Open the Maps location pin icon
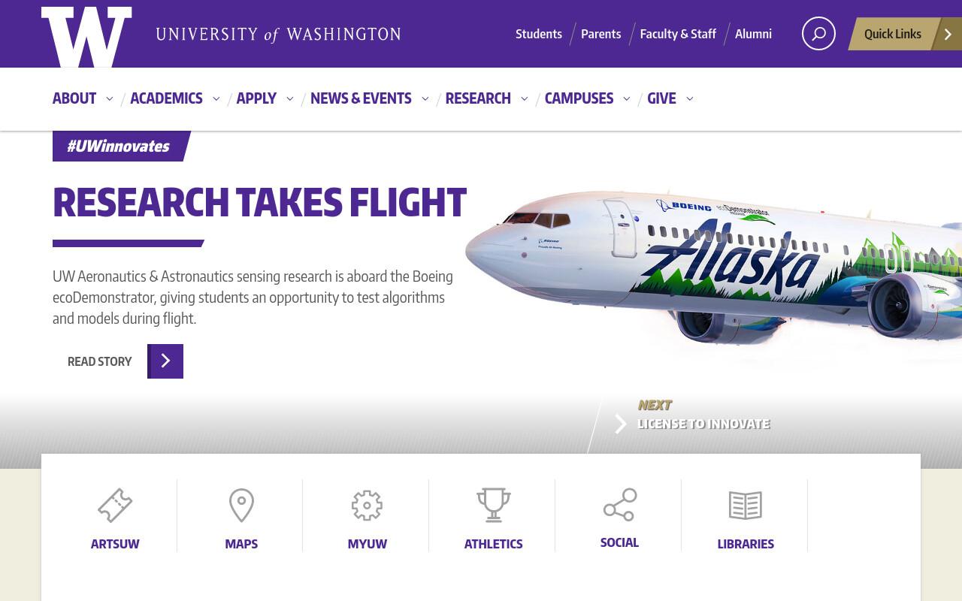The height and width of the screenshot is (601, 962). pos(241,505)
